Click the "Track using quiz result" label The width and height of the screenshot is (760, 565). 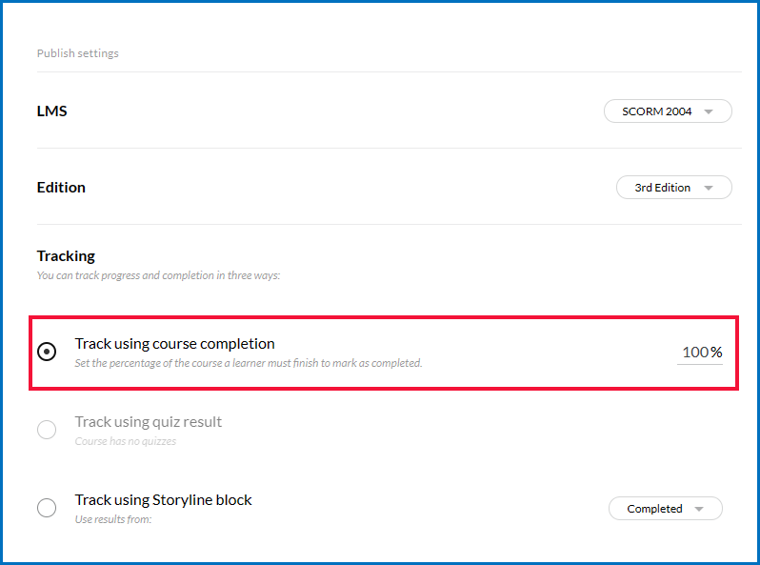click(148, 421)
